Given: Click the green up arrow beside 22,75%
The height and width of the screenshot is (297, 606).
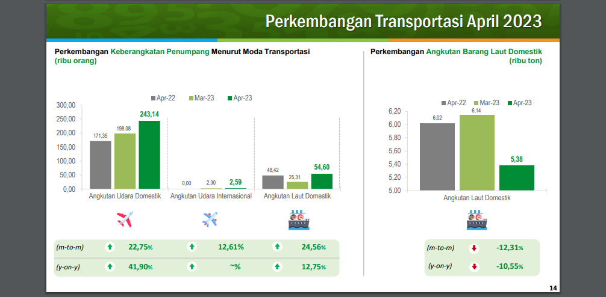Looking at the screenshot, I should (110, 247).
